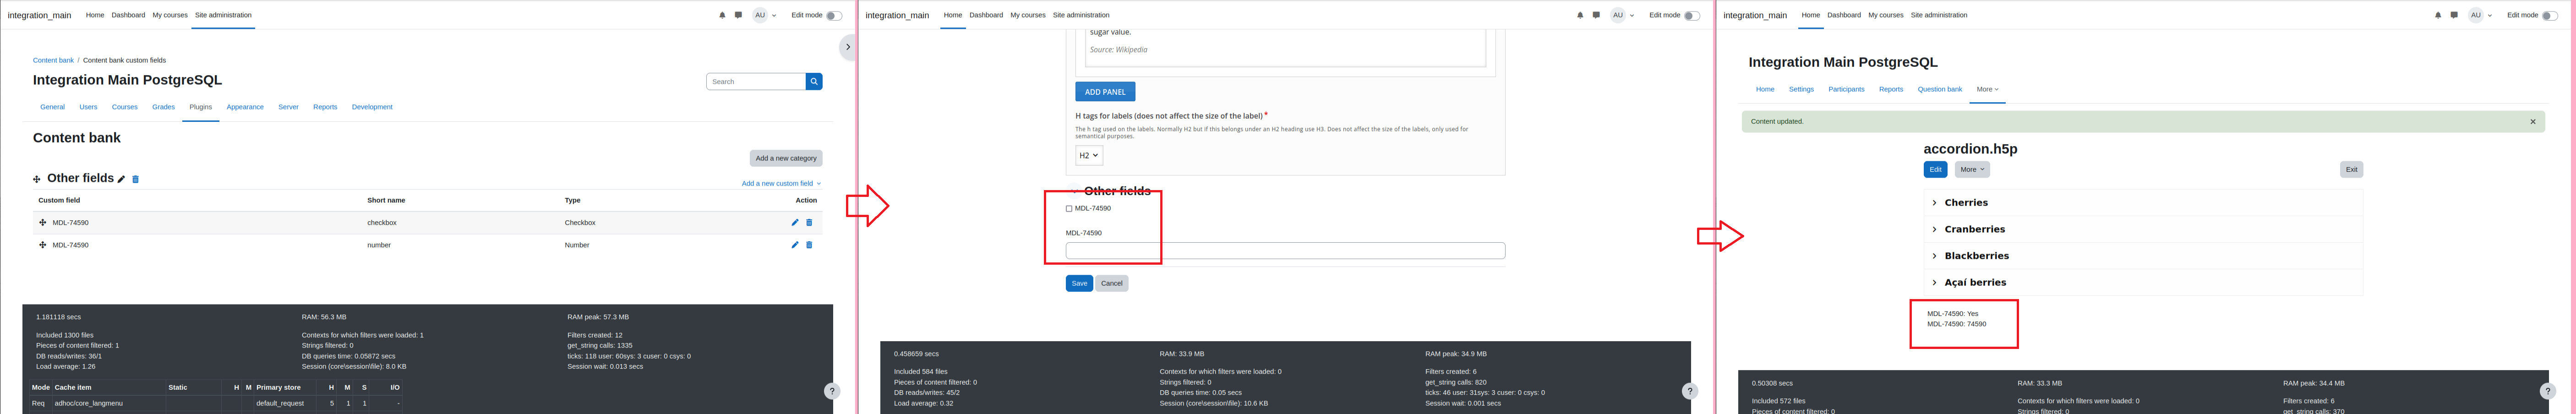Switch to the Grades admin tab
This screenshot has width=2576, height=414.
(163, 107)
